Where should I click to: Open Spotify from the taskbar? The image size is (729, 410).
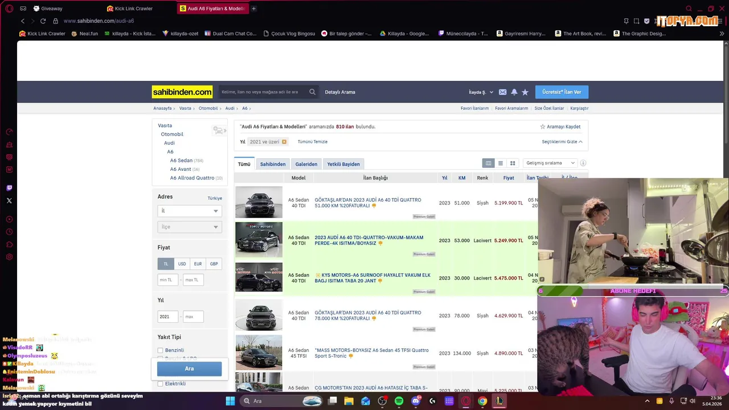coord(399,401)
